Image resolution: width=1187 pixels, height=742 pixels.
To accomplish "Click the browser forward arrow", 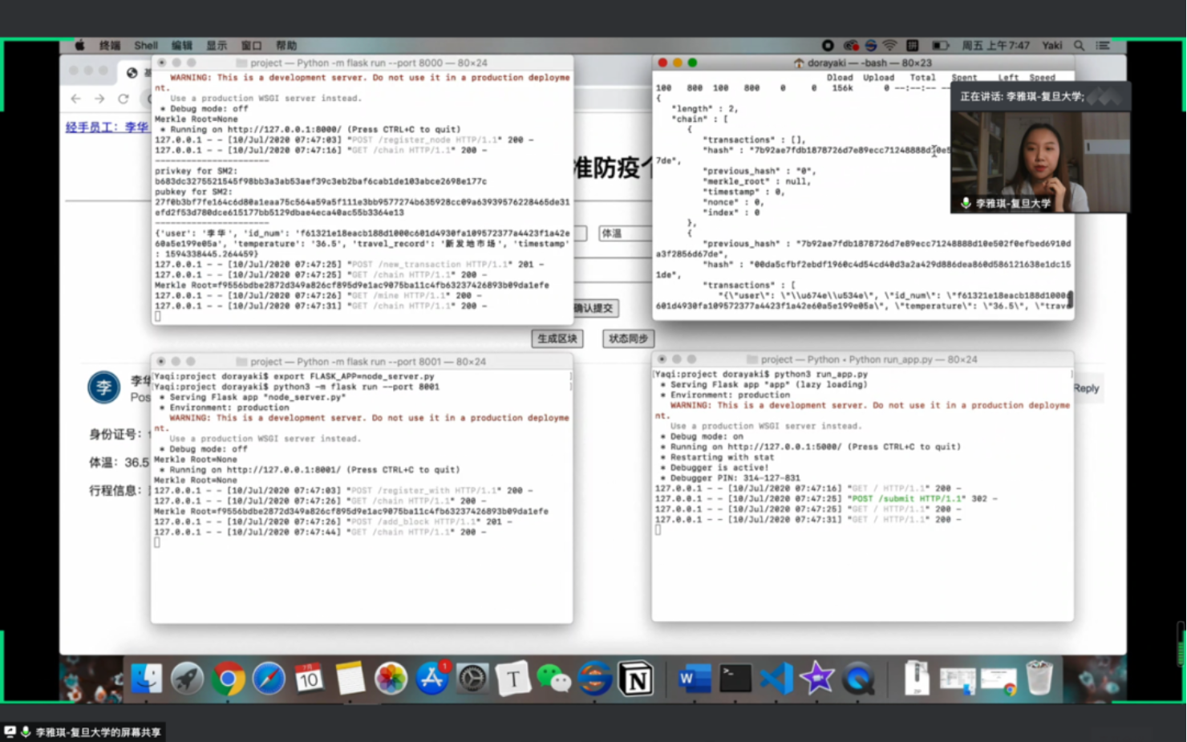I will click(99, 99).
